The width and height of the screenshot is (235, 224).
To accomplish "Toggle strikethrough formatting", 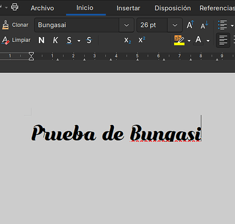I will (x=89, y=40).
